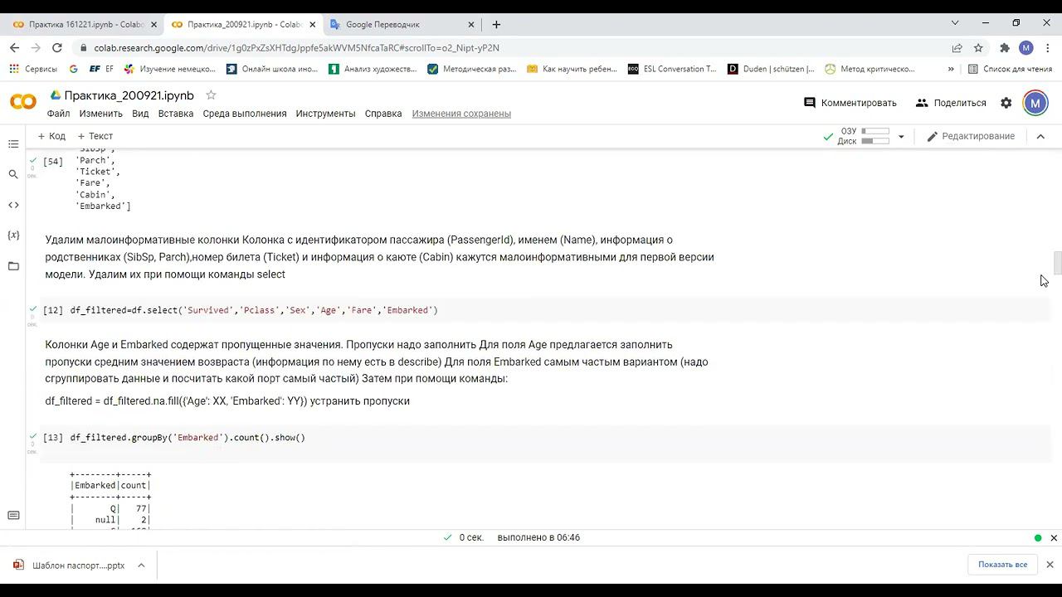
Task: Add a code cell with + Код
Action: [51, 136]
